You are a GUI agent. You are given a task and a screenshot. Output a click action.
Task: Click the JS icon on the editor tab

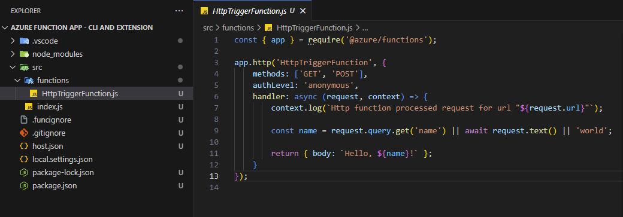point(205,11)
